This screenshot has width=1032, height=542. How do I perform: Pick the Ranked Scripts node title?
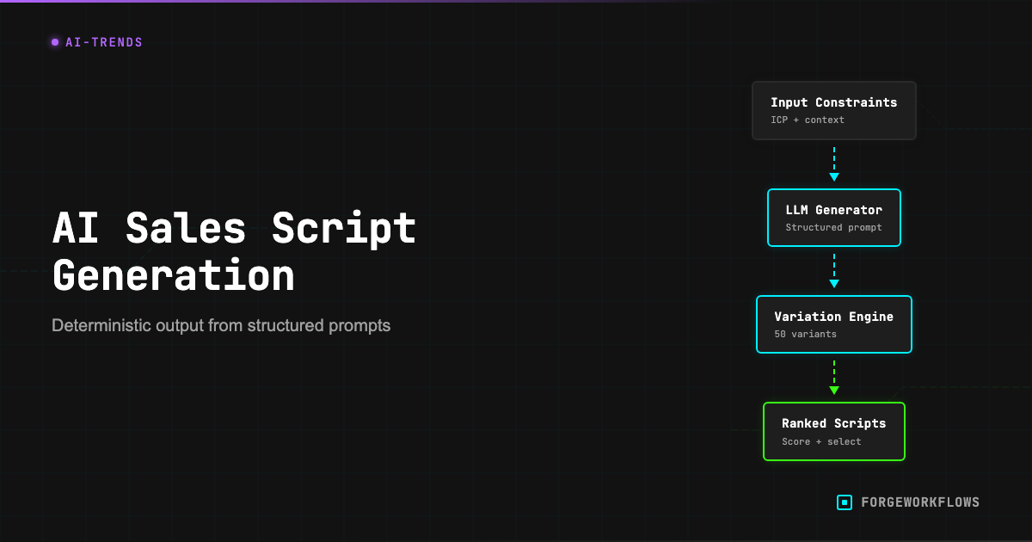click(x=833, y=423)
